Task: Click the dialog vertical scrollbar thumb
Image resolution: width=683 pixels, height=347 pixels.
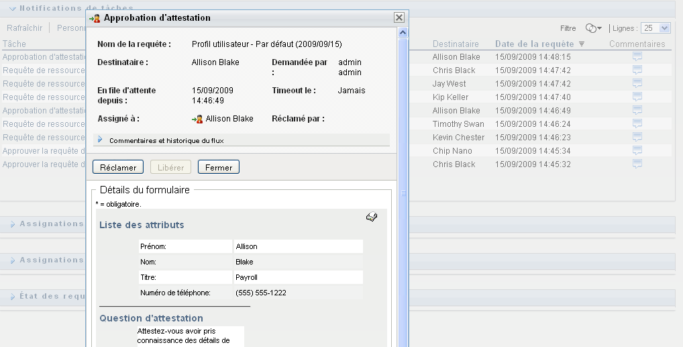Action: 403,193
